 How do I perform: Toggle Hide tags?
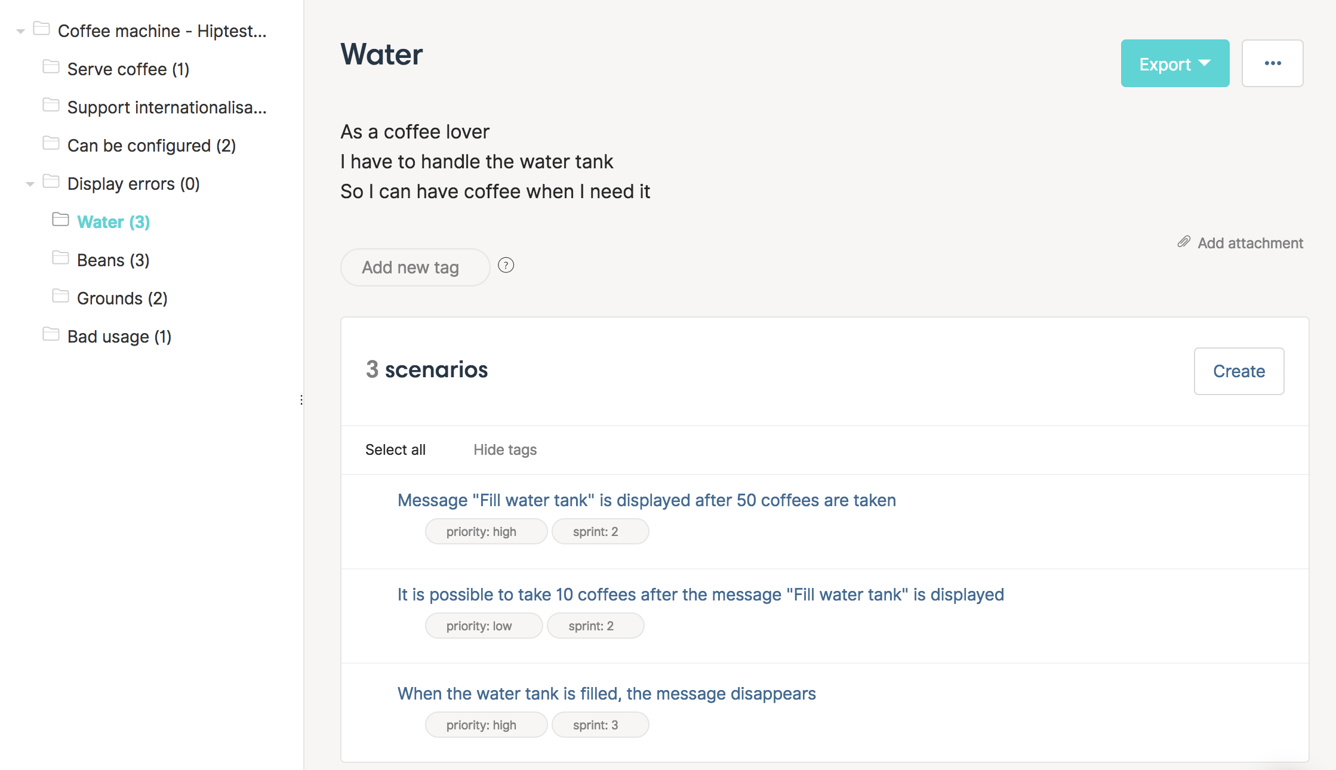click(x=505, y=449)
